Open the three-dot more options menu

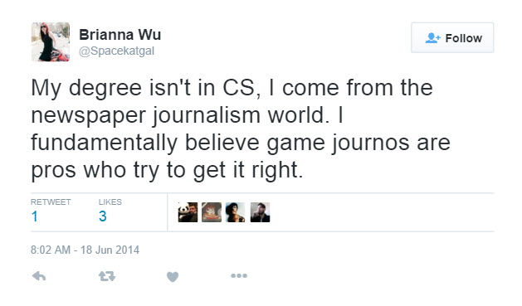coord(239,275)
